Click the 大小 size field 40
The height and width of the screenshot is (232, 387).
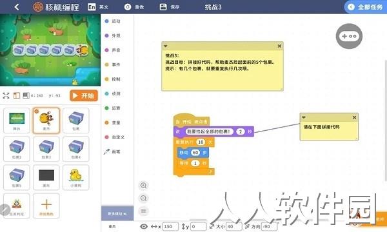coord(233,227)
